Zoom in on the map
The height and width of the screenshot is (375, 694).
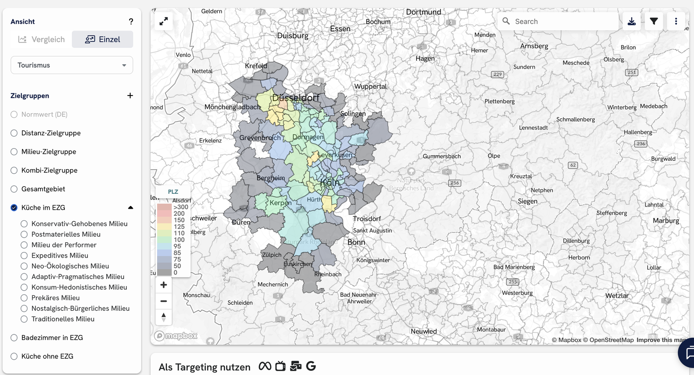coord(164,285)
